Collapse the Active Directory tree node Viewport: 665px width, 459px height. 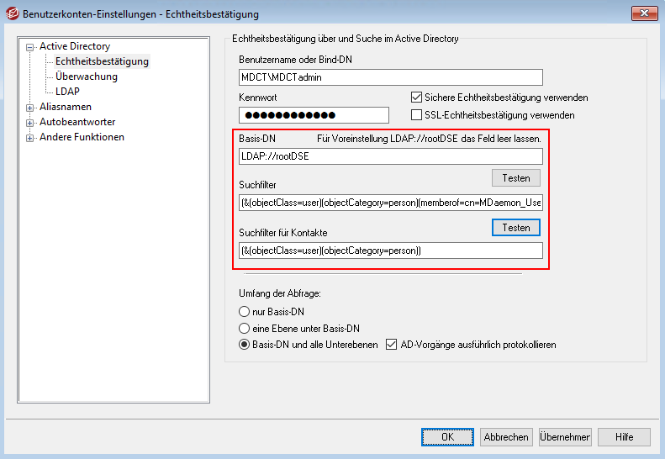pos(30,47)
